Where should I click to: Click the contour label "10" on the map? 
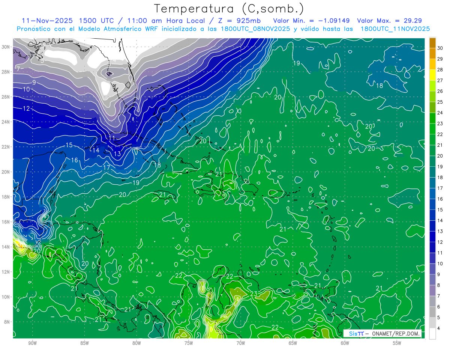click(26, 89)
